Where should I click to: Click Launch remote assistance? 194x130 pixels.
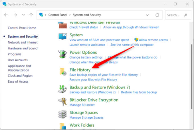pos(87,45)
